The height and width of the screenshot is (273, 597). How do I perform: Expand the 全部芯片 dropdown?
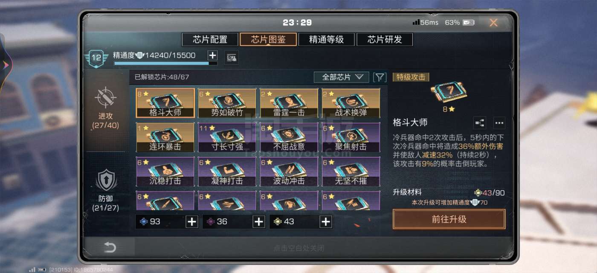342,77
